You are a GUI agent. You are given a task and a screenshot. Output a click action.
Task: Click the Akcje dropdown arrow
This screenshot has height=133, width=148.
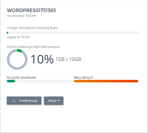pyautogui.click(x=59, y=101)
